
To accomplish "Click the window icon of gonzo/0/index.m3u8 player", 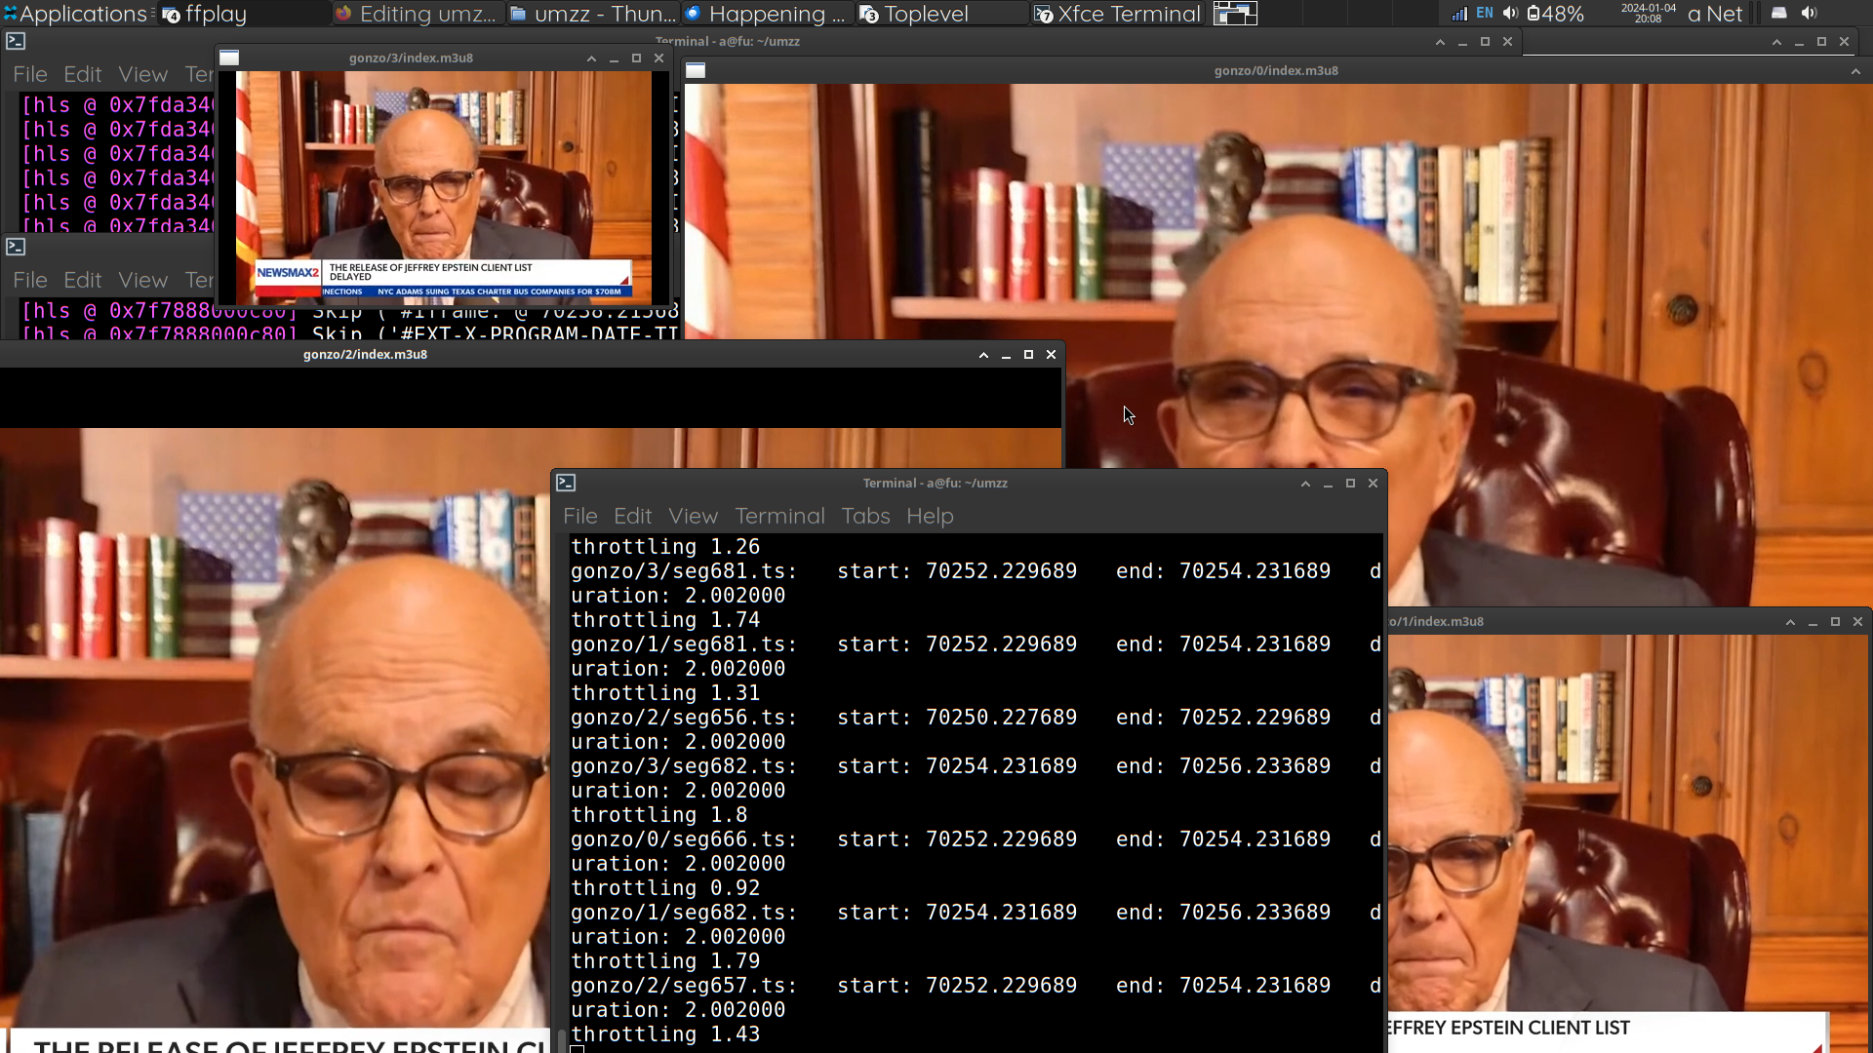I will [x=696, y=70].
